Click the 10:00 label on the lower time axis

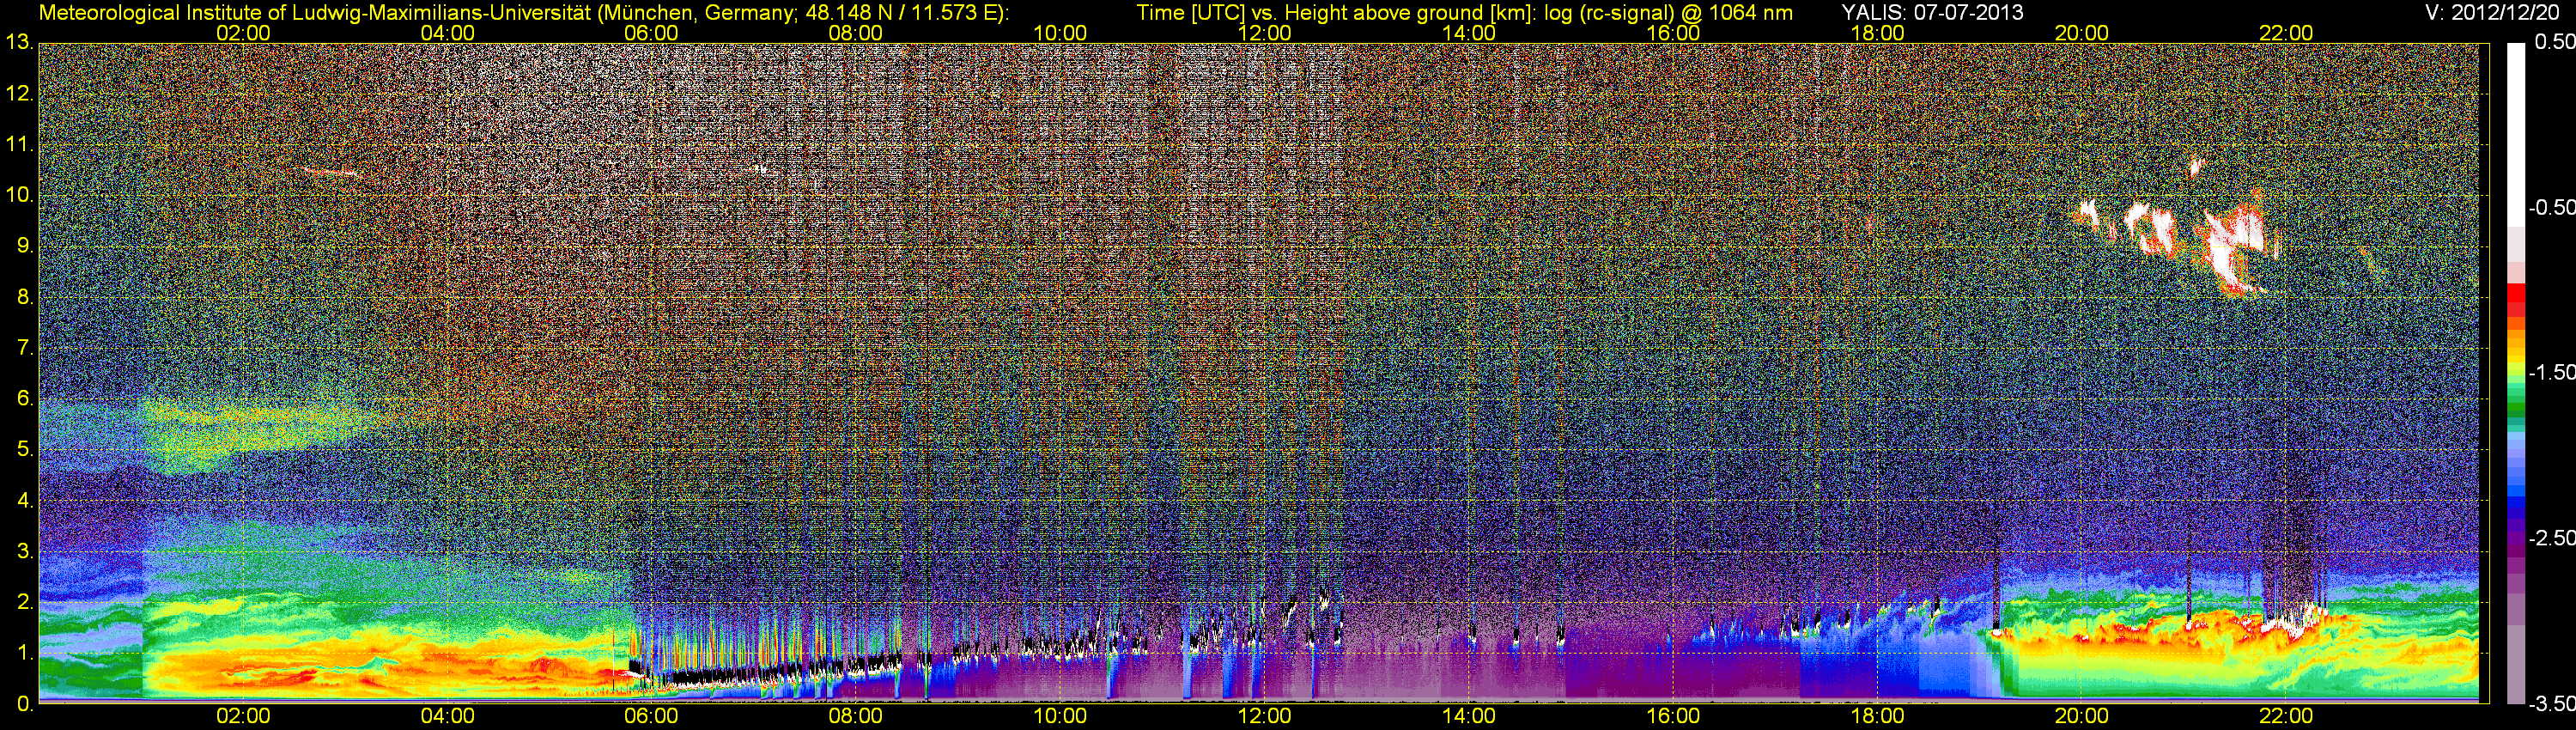tap(1060, 716)
